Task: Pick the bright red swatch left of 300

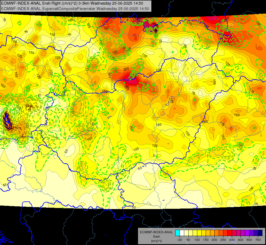Action: (230, 233)
